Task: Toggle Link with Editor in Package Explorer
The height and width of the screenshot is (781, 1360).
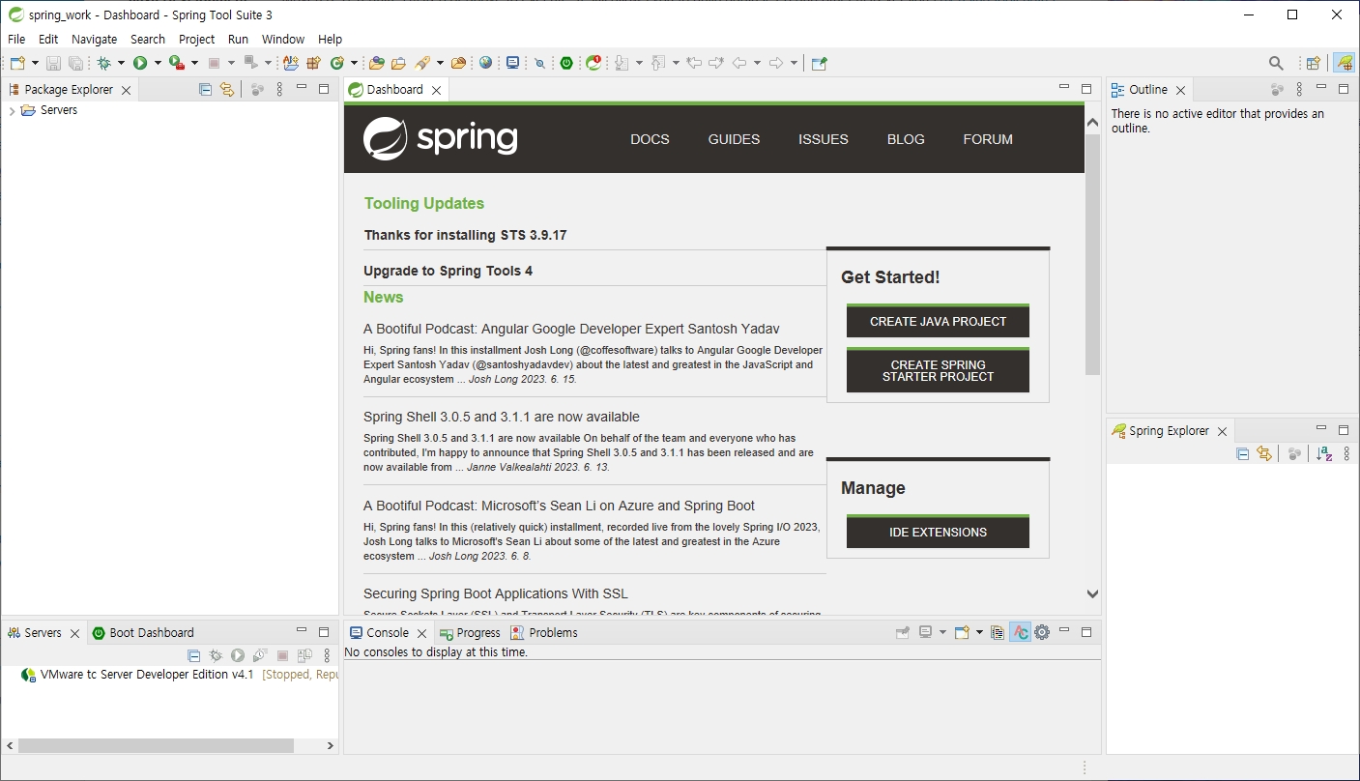Action: point(227,89)
